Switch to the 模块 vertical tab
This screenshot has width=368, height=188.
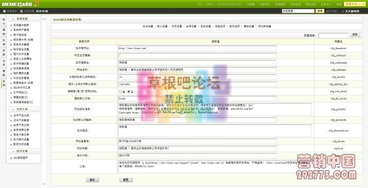3,32
